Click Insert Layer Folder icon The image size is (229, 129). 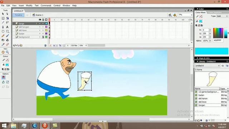[x=21, y=46]
